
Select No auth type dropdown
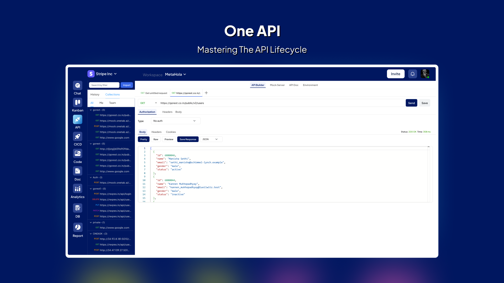(x=175, y=121)
